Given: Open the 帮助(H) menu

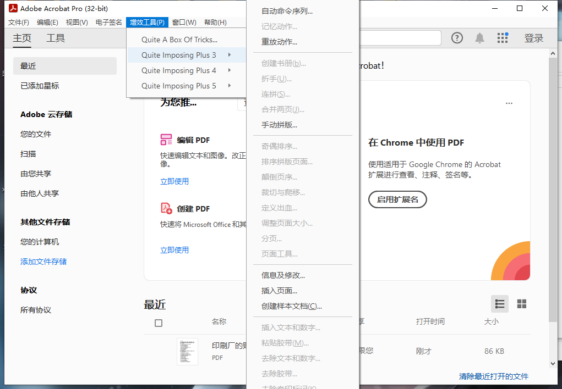Looking at the screenshot, I should tap(215, 22).
